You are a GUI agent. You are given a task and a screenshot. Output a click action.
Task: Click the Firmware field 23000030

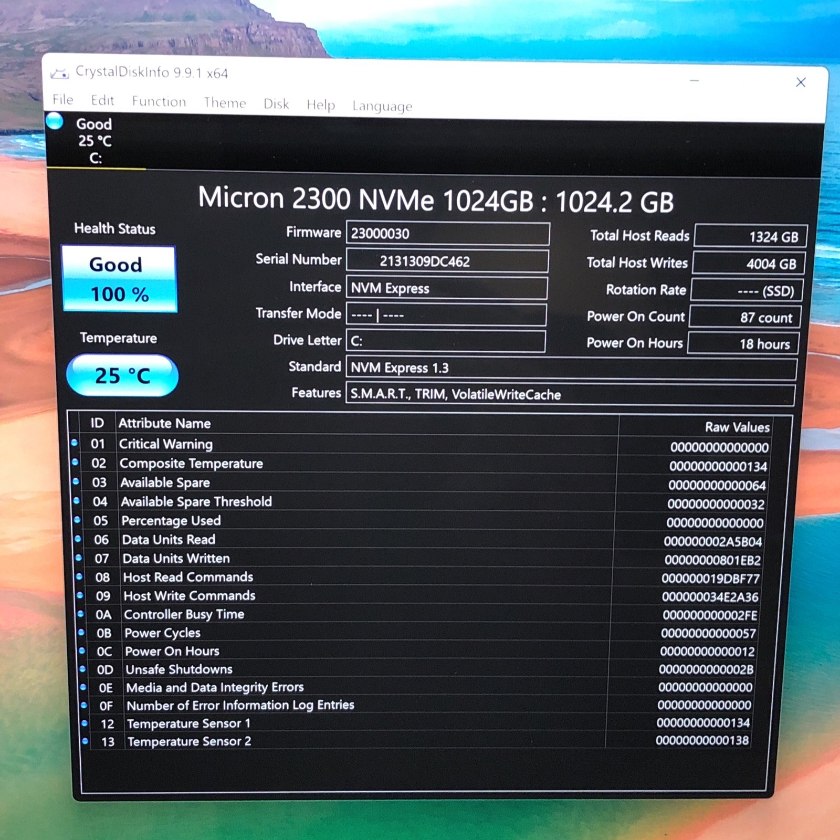[x=447, y=234]
